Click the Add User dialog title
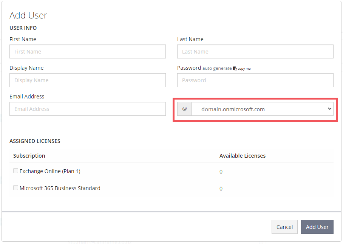The image size is (343, 244). tap(28, 15)
